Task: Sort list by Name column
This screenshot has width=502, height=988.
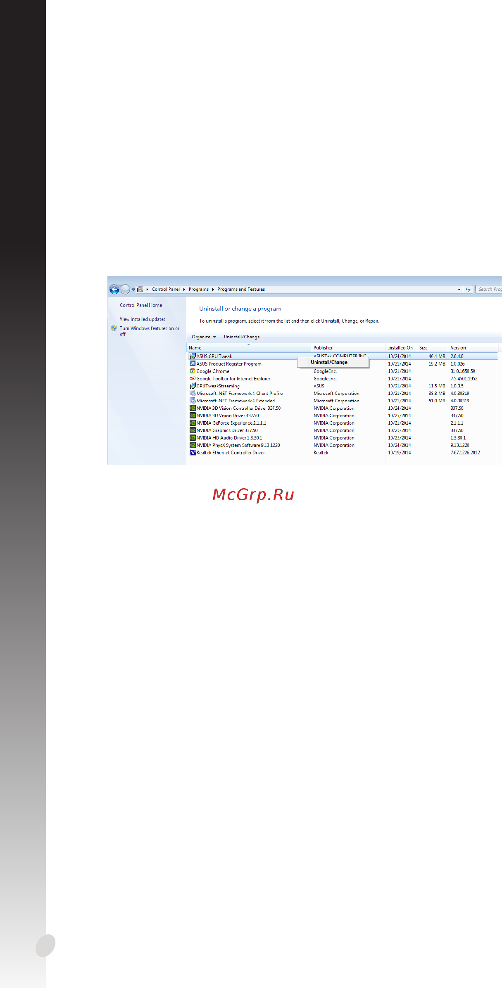Action: tap(249, 348)
